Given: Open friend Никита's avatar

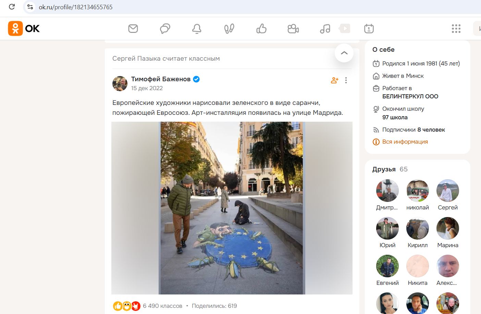Looking at the screenshot, I should point(418,266).
